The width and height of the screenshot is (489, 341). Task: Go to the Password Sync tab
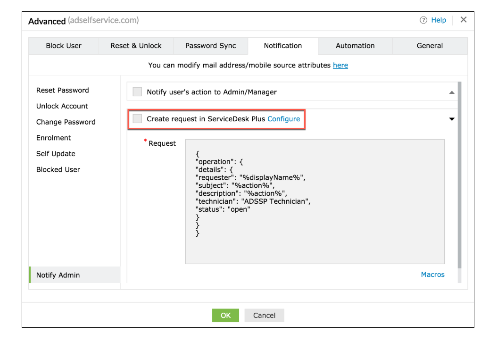[210, 46]
